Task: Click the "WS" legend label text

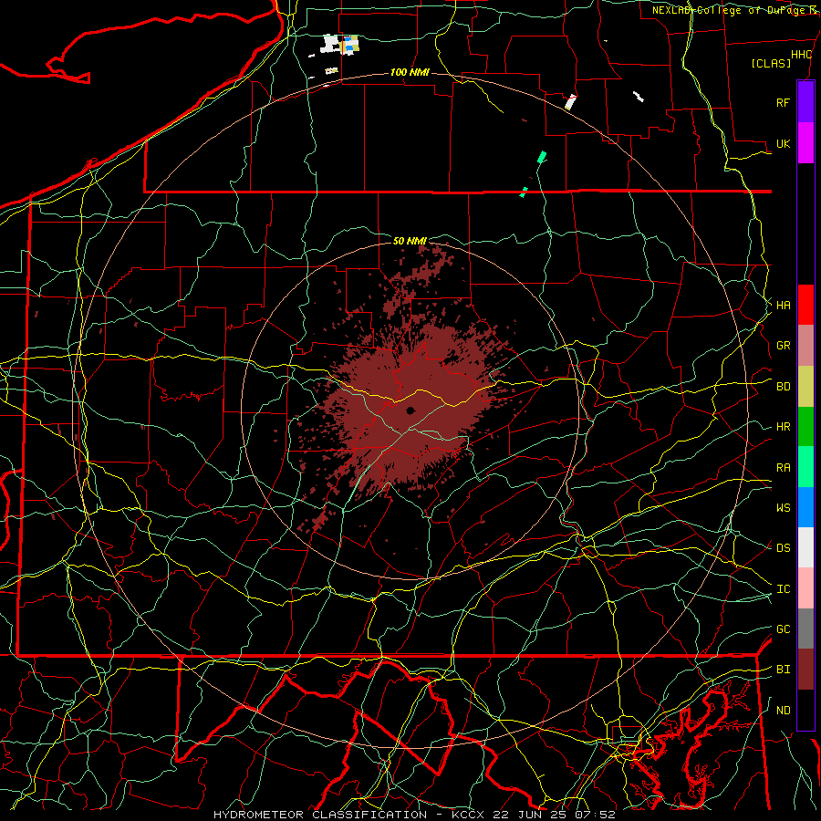Action: (783, 508)
